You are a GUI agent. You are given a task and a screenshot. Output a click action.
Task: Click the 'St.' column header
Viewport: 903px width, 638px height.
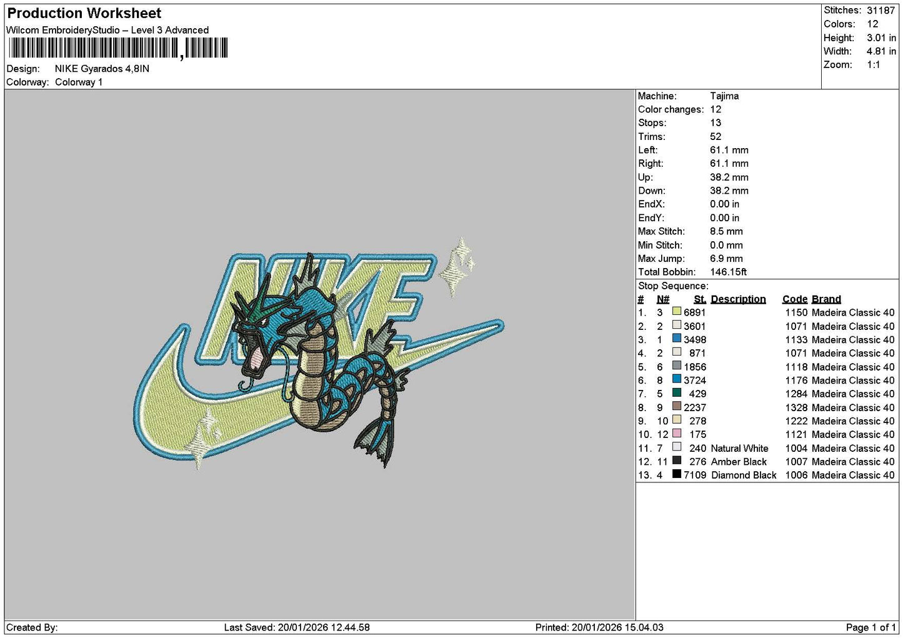pyautogui.click(x=700, y=299)
